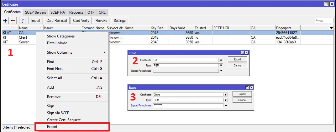Click Export button in Client export dialog

click(x=242, y=94)
